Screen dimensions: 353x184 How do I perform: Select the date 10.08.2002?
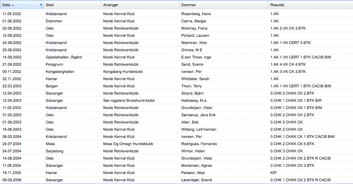click(x=12, y=35)
